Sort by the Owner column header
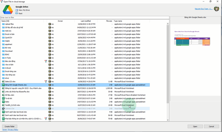 coord(60,21)
